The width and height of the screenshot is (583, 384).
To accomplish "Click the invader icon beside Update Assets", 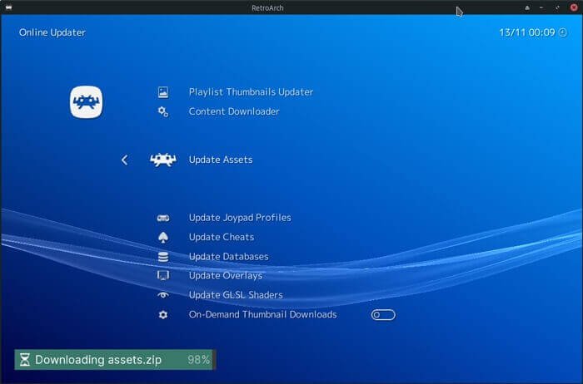I will click(163, 160).
